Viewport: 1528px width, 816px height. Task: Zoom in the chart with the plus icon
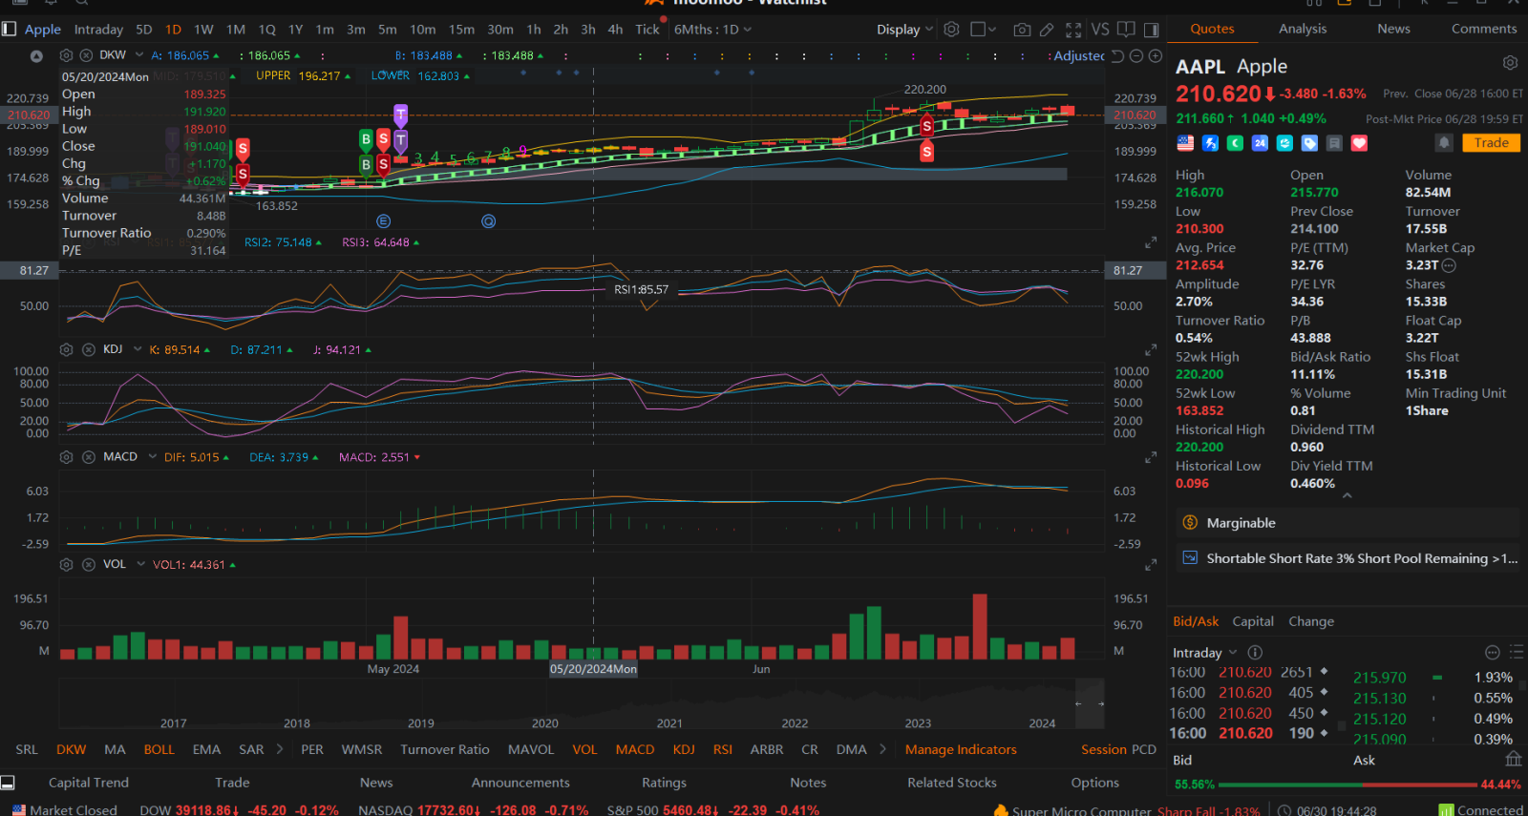1155,56
